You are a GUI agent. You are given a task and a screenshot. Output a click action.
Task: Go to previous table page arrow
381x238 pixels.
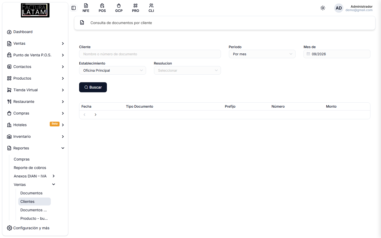click(x=84, y=115)
